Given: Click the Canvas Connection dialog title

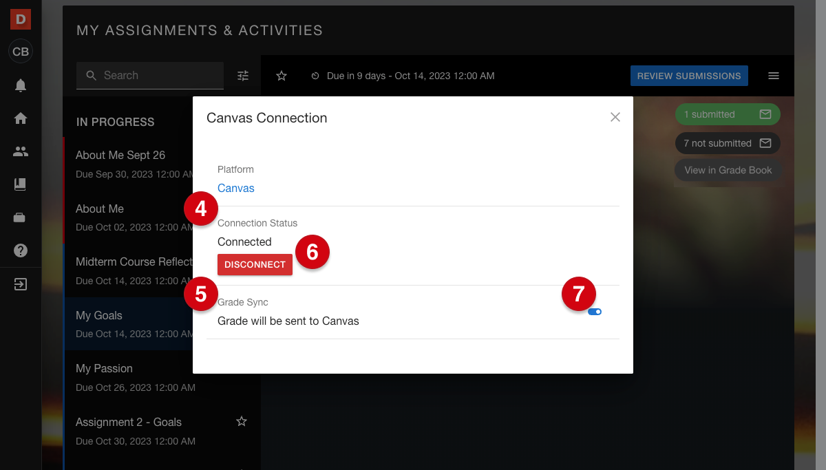Looking at the screenshot, I should (267, 118).
